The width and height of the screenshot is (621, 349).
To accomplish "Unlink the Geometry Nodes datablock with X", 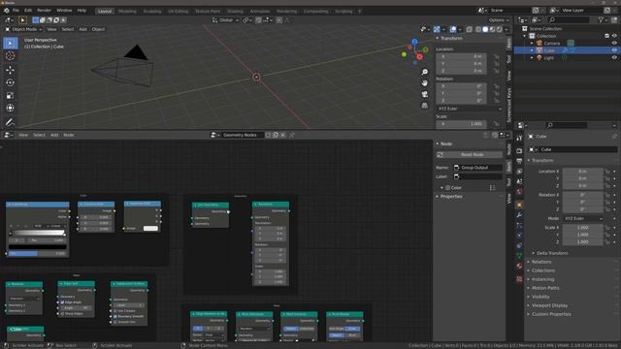I will (282, 135).
